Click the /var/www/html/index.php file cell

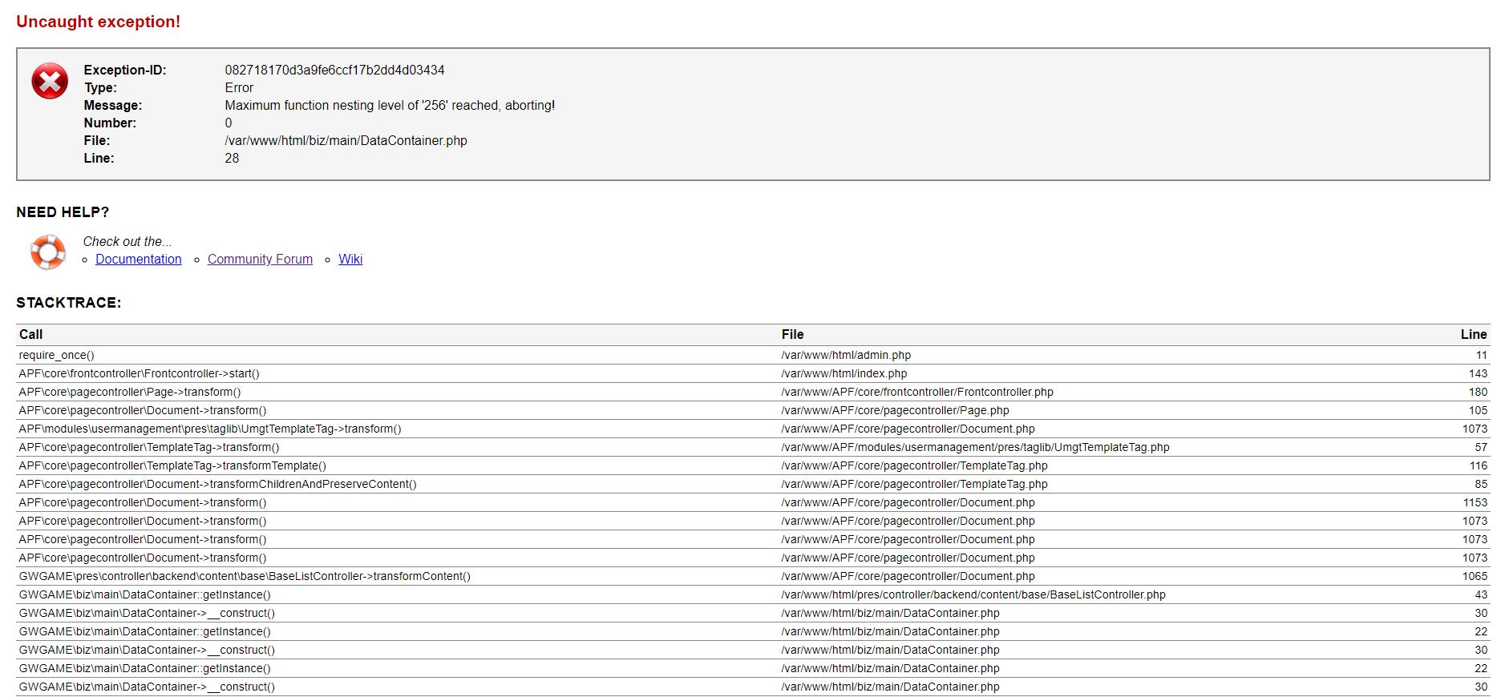coord(844,373)
